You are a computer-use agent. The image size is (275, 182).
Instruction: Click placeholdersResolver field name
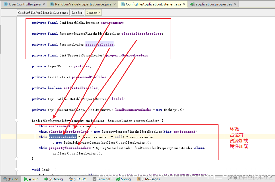(x=141, y=34)
